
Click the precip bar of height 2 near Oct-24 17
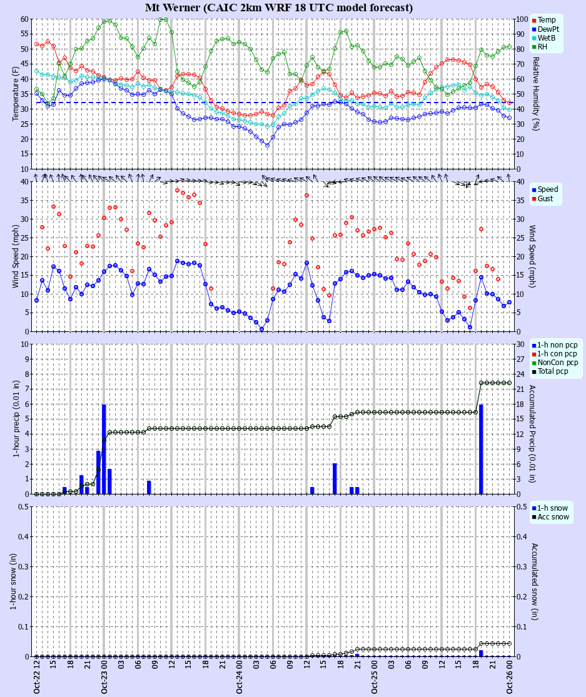[335, 479]
